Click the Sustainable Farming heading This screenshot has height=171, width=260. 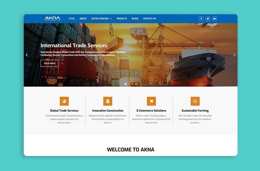coord(195,111)
